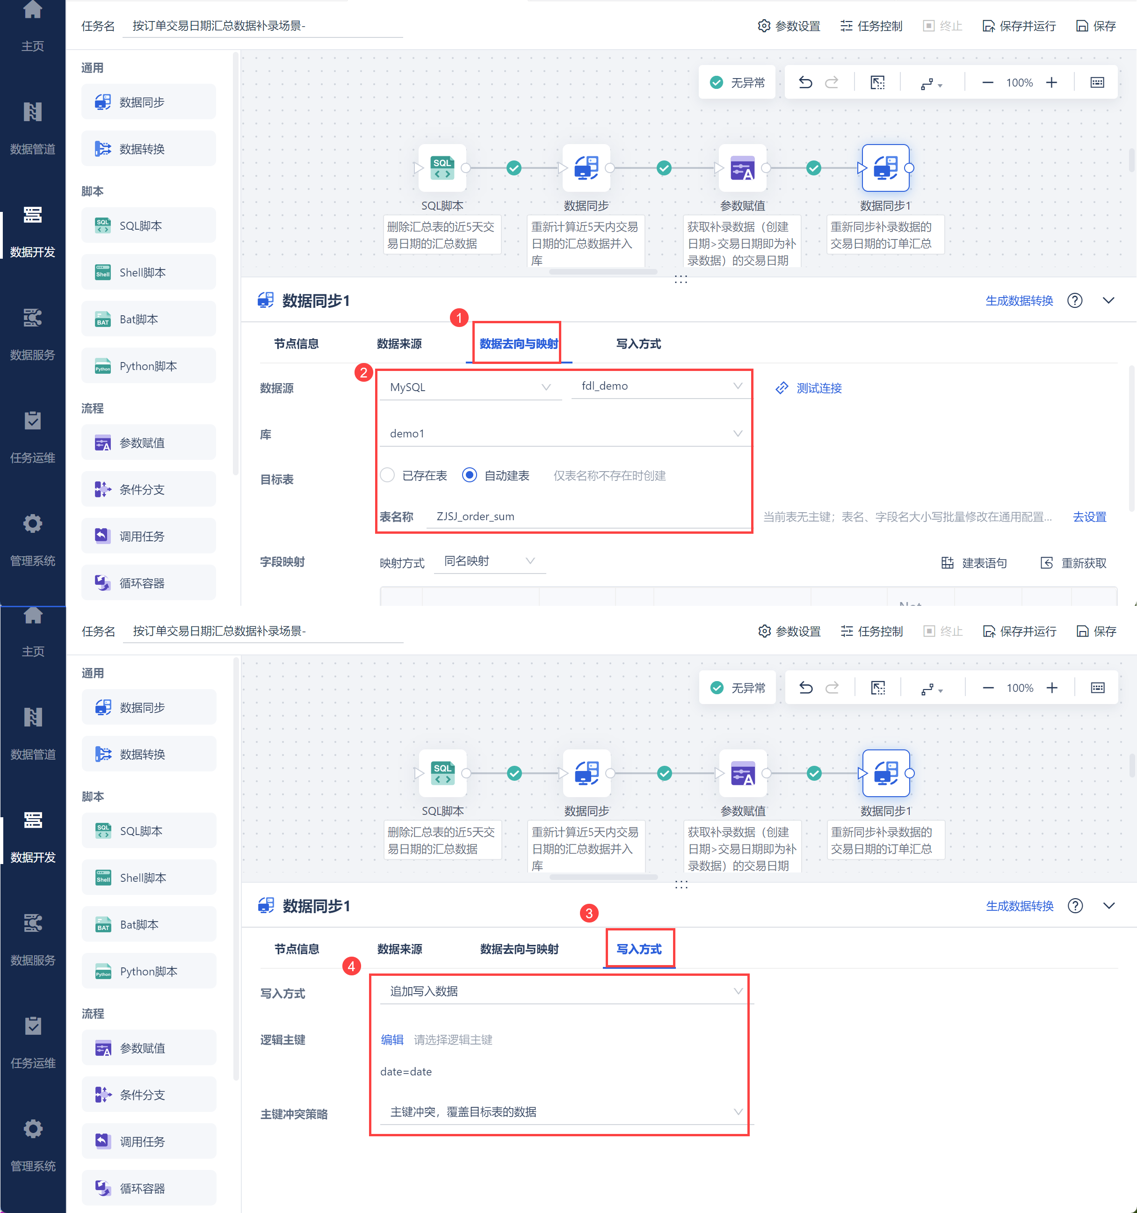This screenshot has width=1137, height=1213.
Task: Switch to the 节点信息 tab
Action: coord(296,343)
